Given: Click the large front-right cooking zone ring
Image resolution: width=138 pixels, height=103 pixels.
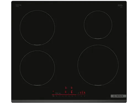Looking at the screenshot, I should click(98, 65).
